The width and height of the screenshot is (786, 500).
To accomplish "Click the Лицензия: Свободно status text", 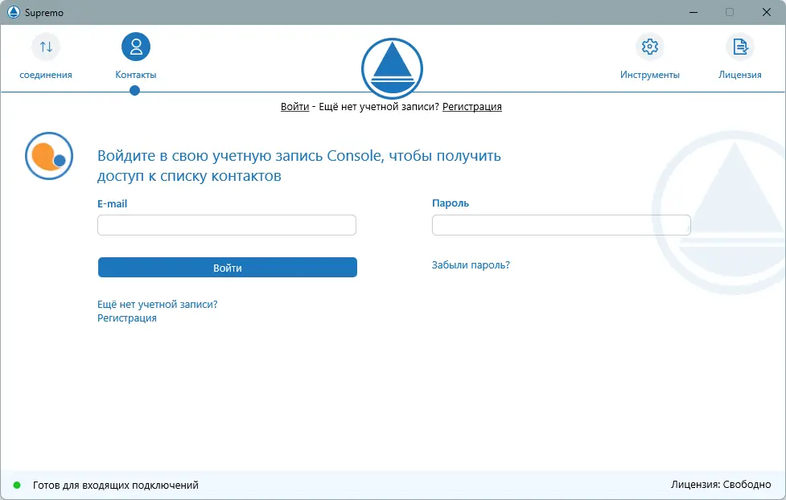I will (721, 485).
